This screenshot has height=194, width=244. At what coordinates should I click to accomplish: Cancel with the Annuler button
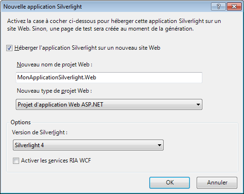(x=217, y=183)
